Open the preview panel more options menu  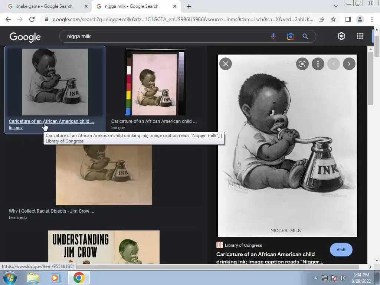coord(318,64)
